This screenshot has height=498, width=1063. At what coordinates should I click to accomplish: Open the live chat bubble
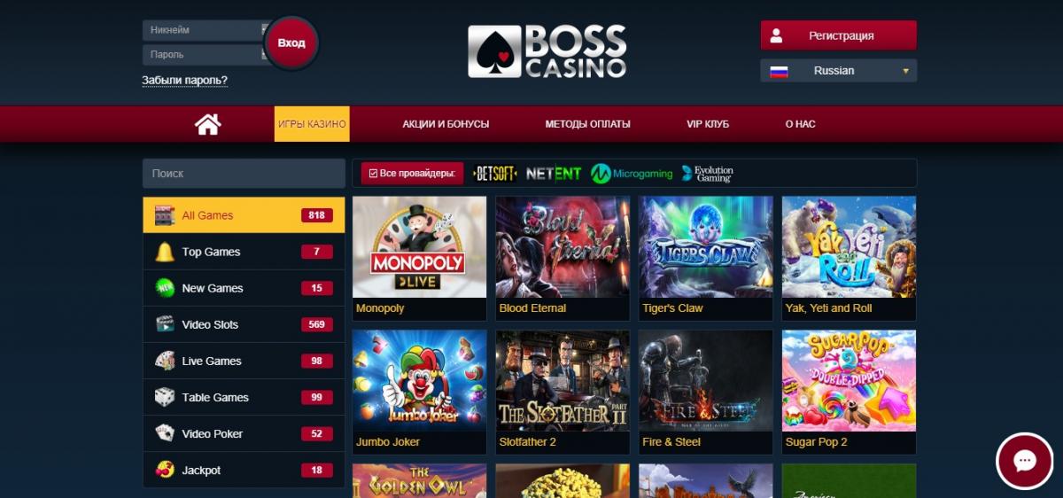click(1025, 462)
